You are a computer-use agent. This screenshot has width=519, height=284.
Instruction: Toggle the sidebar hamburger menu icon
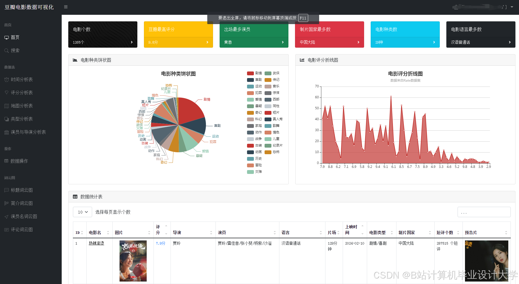point(66,7)
